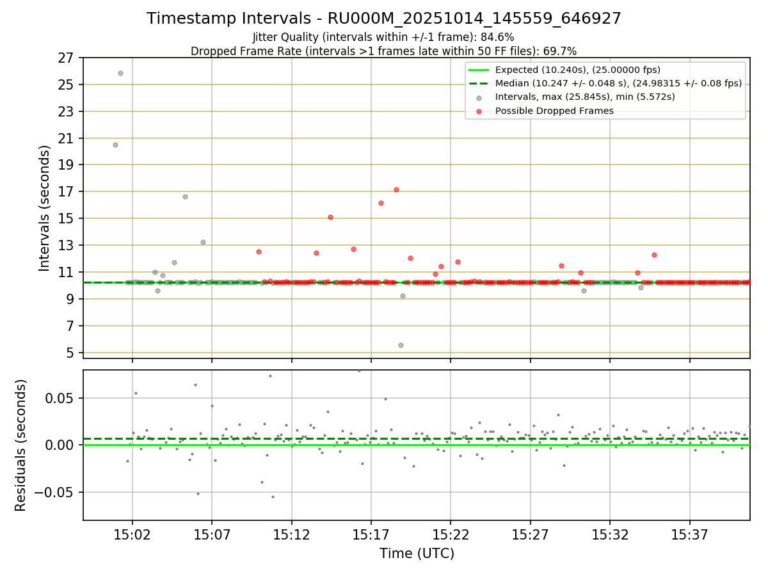768x576 pixels.
Task: Click the 'Time (UTC)' x-axis label
Action: (417, 553)
